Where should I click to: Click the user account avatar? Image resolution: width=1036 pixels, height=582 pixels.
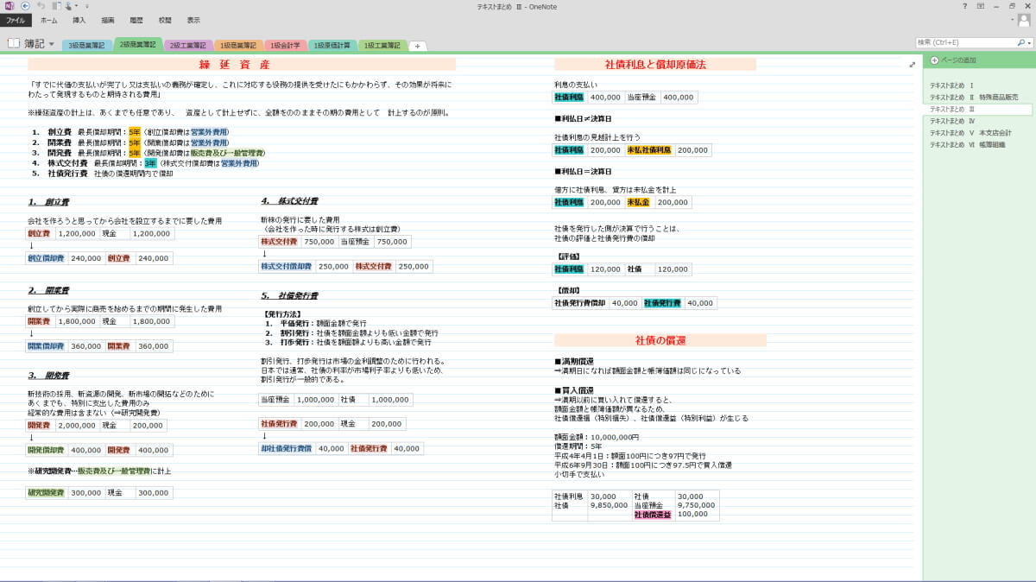tap(1023, 19)
